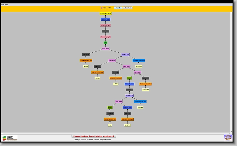Select the PART table node

110,125
